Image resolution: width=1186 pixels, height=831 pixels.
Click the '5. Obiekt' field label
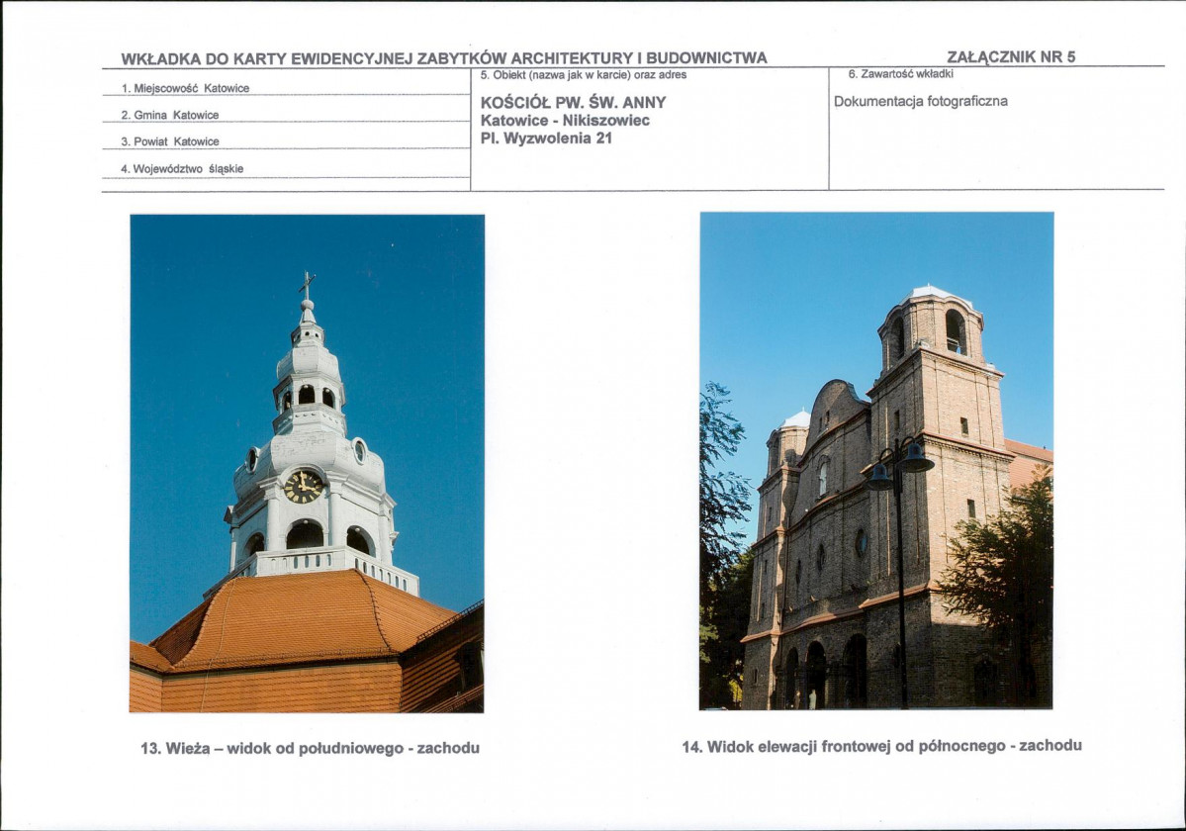pos(583,75)
